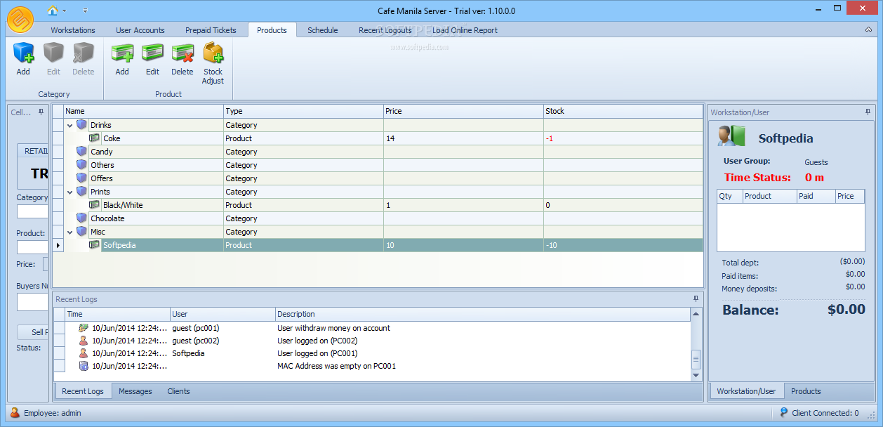Click the Paid column header in cart
This screenshot has height=427, width=883.
(x=816, y=196)
